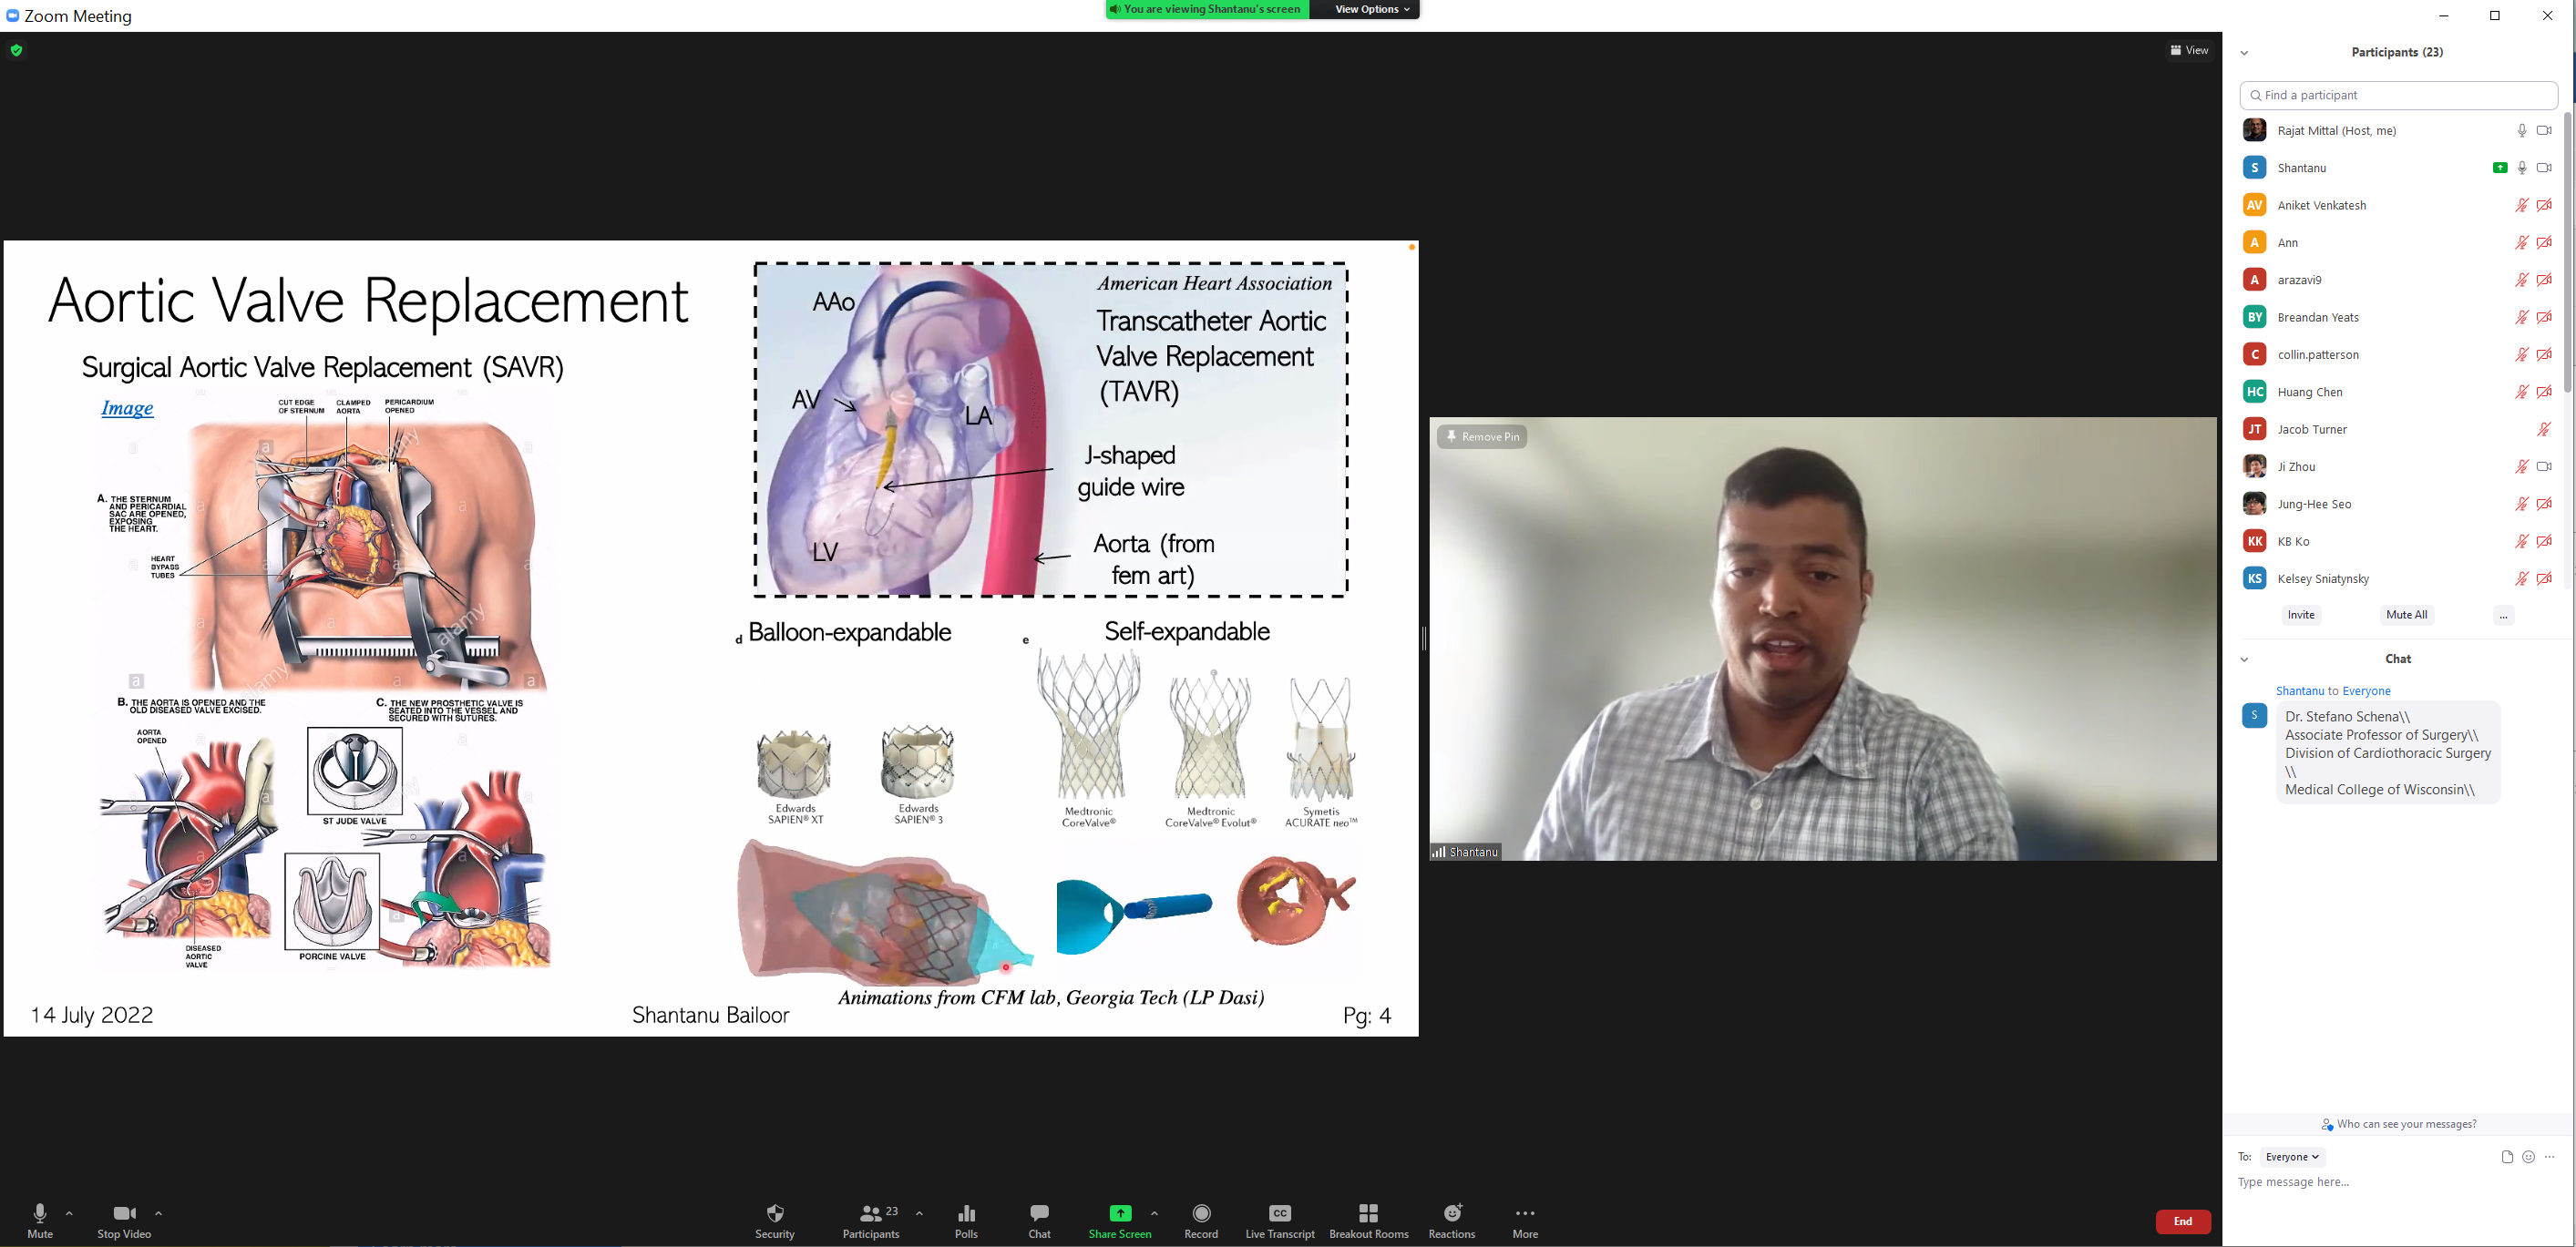2576x1247 pixels.
Task: Click the green encryption shield icon
Action: pyautogui.click(x=16, y=50)
